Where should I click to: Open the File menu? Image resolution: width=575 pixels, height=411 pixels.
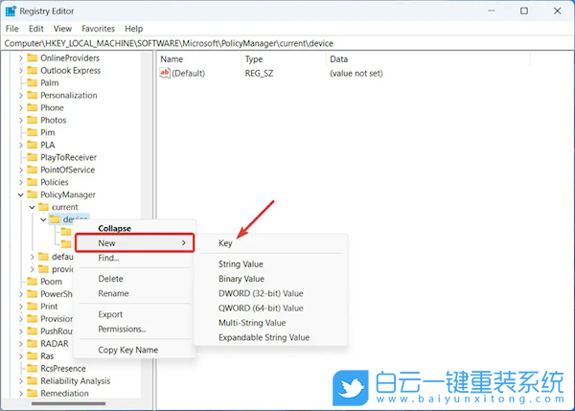(x=12, y=29)
